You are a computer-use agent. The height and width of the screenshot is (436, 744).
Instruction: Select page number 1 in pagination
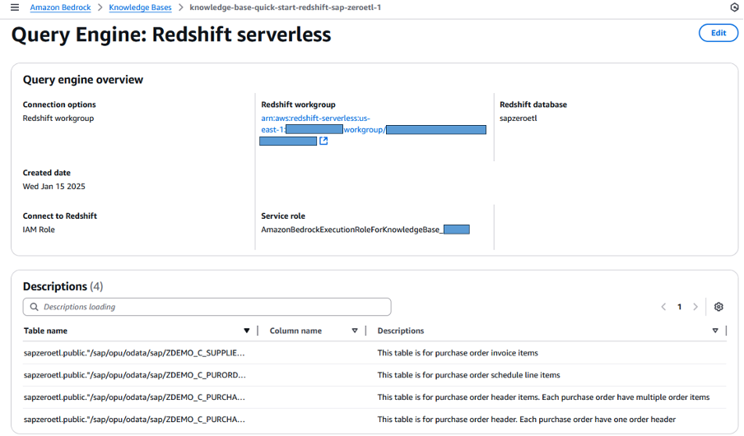point(679,307)
